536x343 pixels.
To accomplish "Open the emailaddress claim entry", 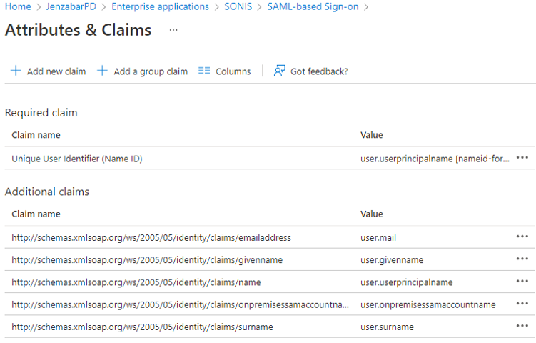I will click(x=151, y=237).
